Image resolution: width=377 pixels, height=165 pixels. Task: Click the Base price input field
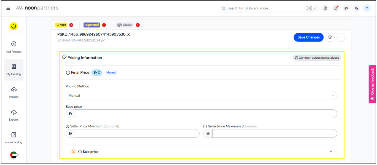[x=206, y=114]
